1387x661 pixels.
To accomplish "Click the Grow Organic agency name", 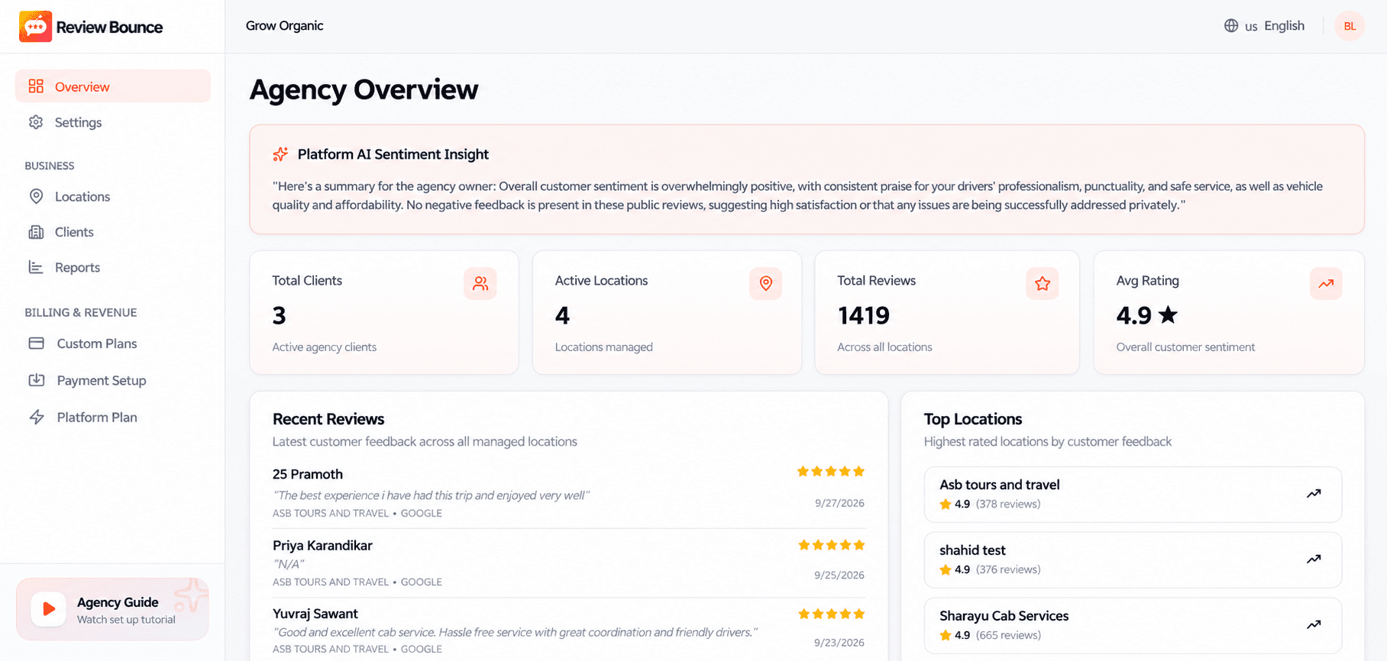I will (284, 26).
